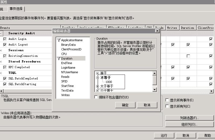Select ClientProcessID filter column
The height and width of the screenshot is (140, 215).
pos(71,49)
